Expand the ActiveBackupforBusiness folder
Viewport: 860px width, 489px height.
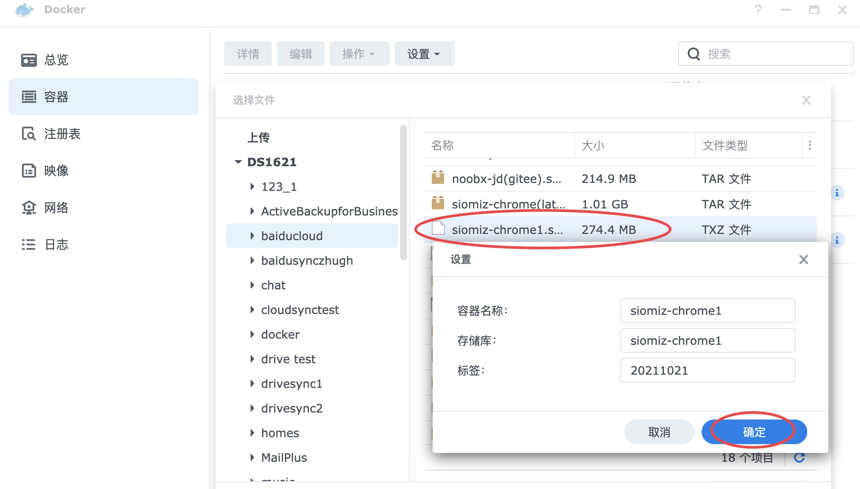pyautogui.click(x=252, y=211)
